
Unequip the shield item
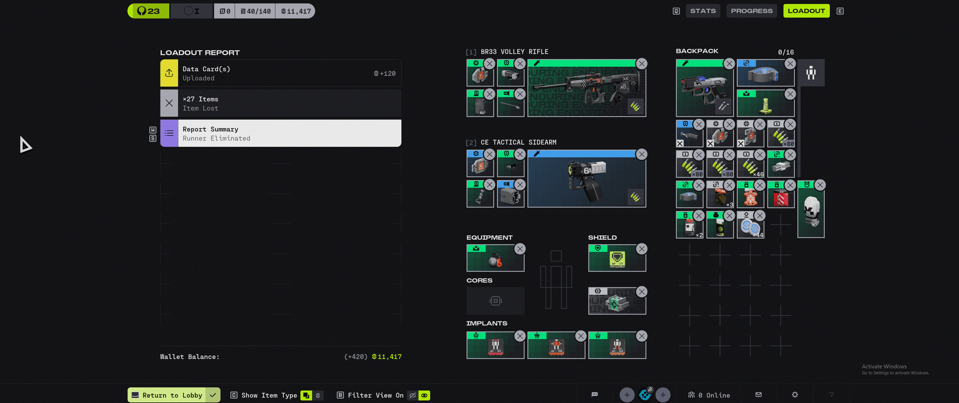(642, 249)
